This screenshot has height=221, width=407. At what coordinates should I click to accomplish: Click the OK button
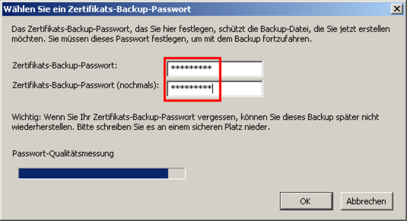click(x=305, y=201)
